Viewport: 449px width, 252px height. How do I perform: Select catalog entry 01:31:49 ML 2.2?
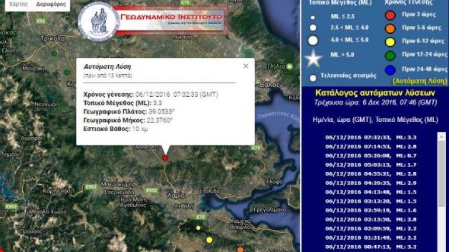[371, 238]
